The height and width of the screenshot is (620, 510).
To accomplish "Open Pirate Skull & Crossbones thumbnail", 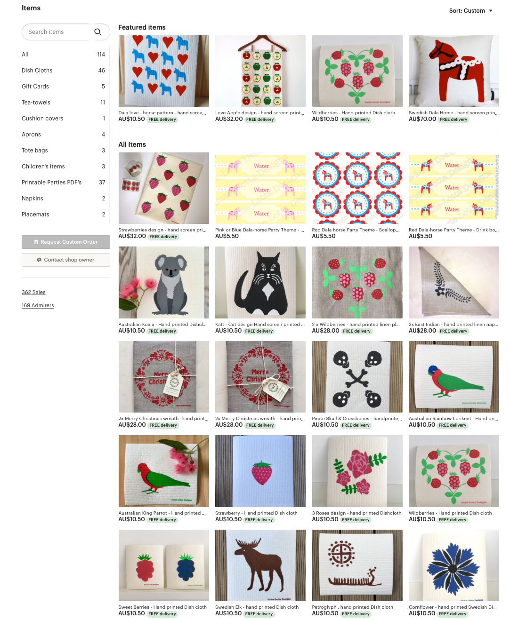I will (x=357, y=377).
